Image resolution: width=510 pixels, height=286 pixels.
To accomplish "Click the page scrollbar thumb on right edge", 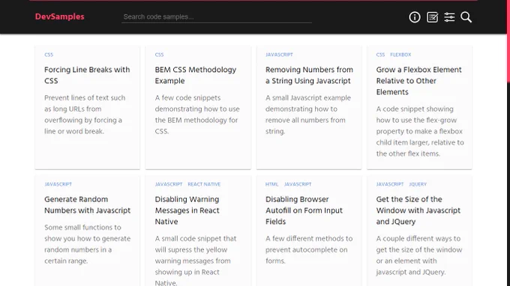I will (x=508, y=42).
